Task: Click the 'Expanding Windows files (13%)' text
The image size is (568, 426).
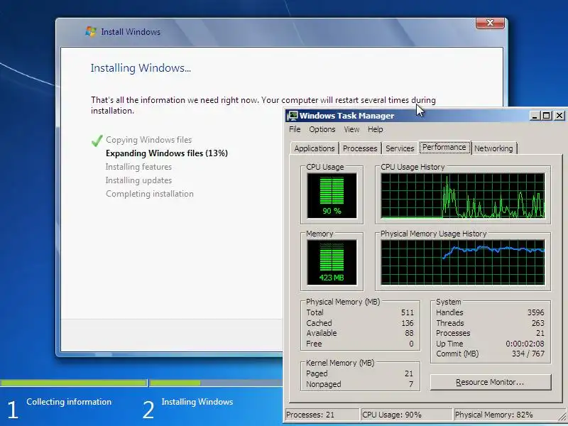Action: click(167, 153)
